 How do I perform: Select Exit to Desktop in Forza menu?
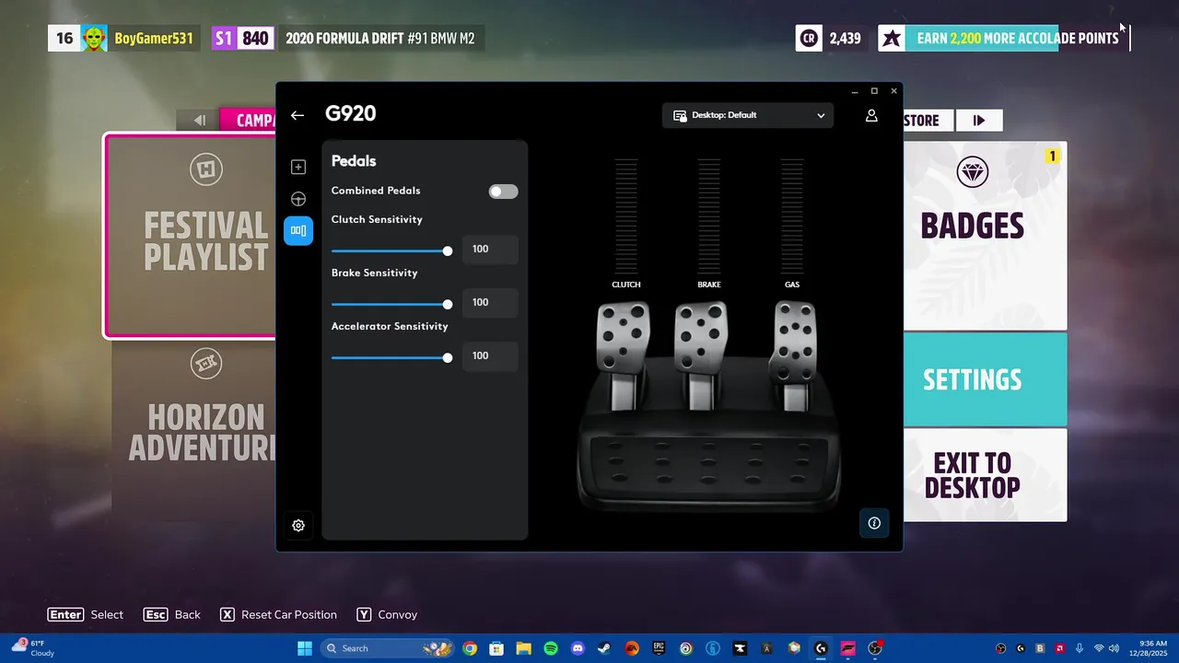[x=985, y=475]
